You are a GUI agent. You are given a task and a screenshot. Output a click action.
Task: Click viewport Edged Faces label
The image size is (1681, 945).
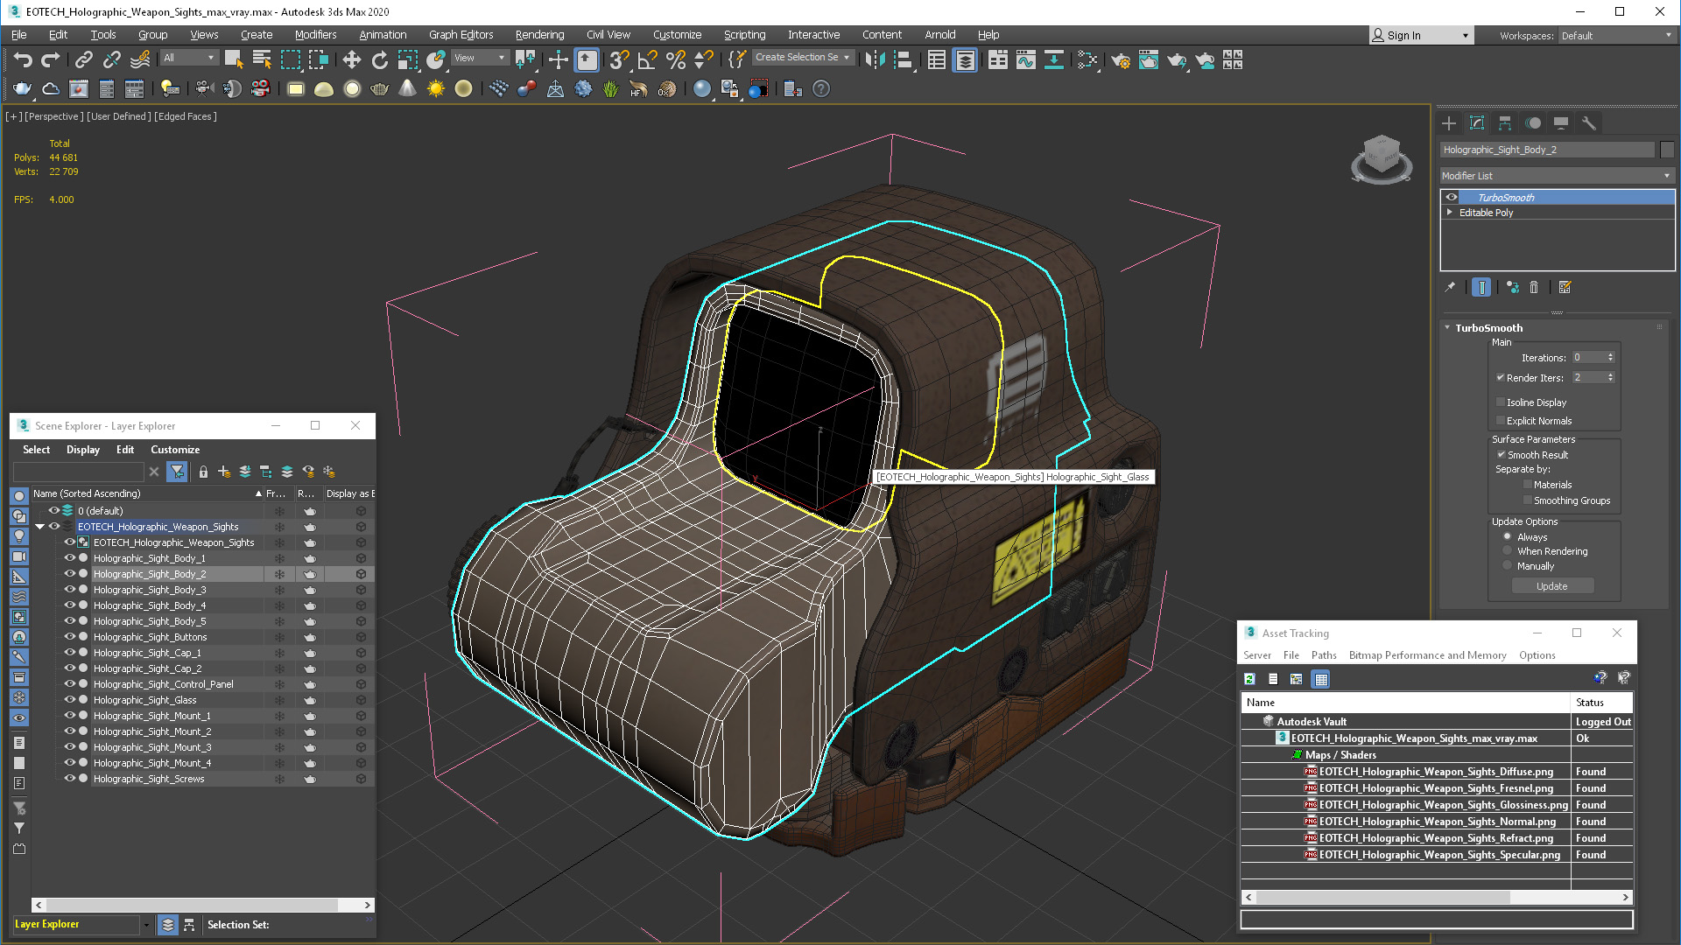[186, 116]
